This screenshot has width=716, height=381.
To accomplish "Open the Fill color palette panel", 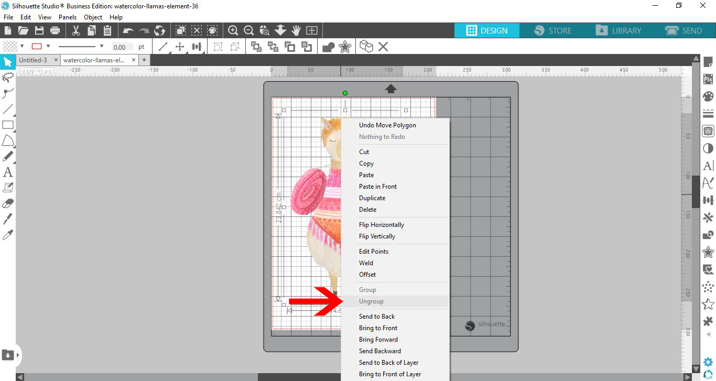I will [x=708, y=96].
